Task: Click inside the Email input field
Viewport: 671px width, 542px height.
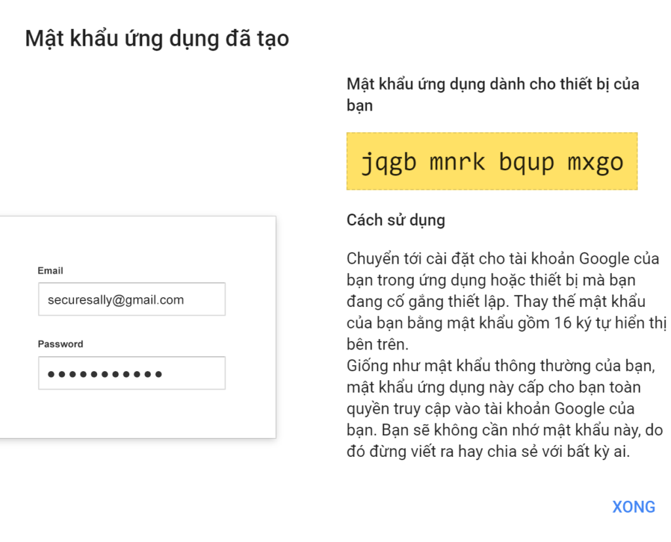Action: pos(131,298)
